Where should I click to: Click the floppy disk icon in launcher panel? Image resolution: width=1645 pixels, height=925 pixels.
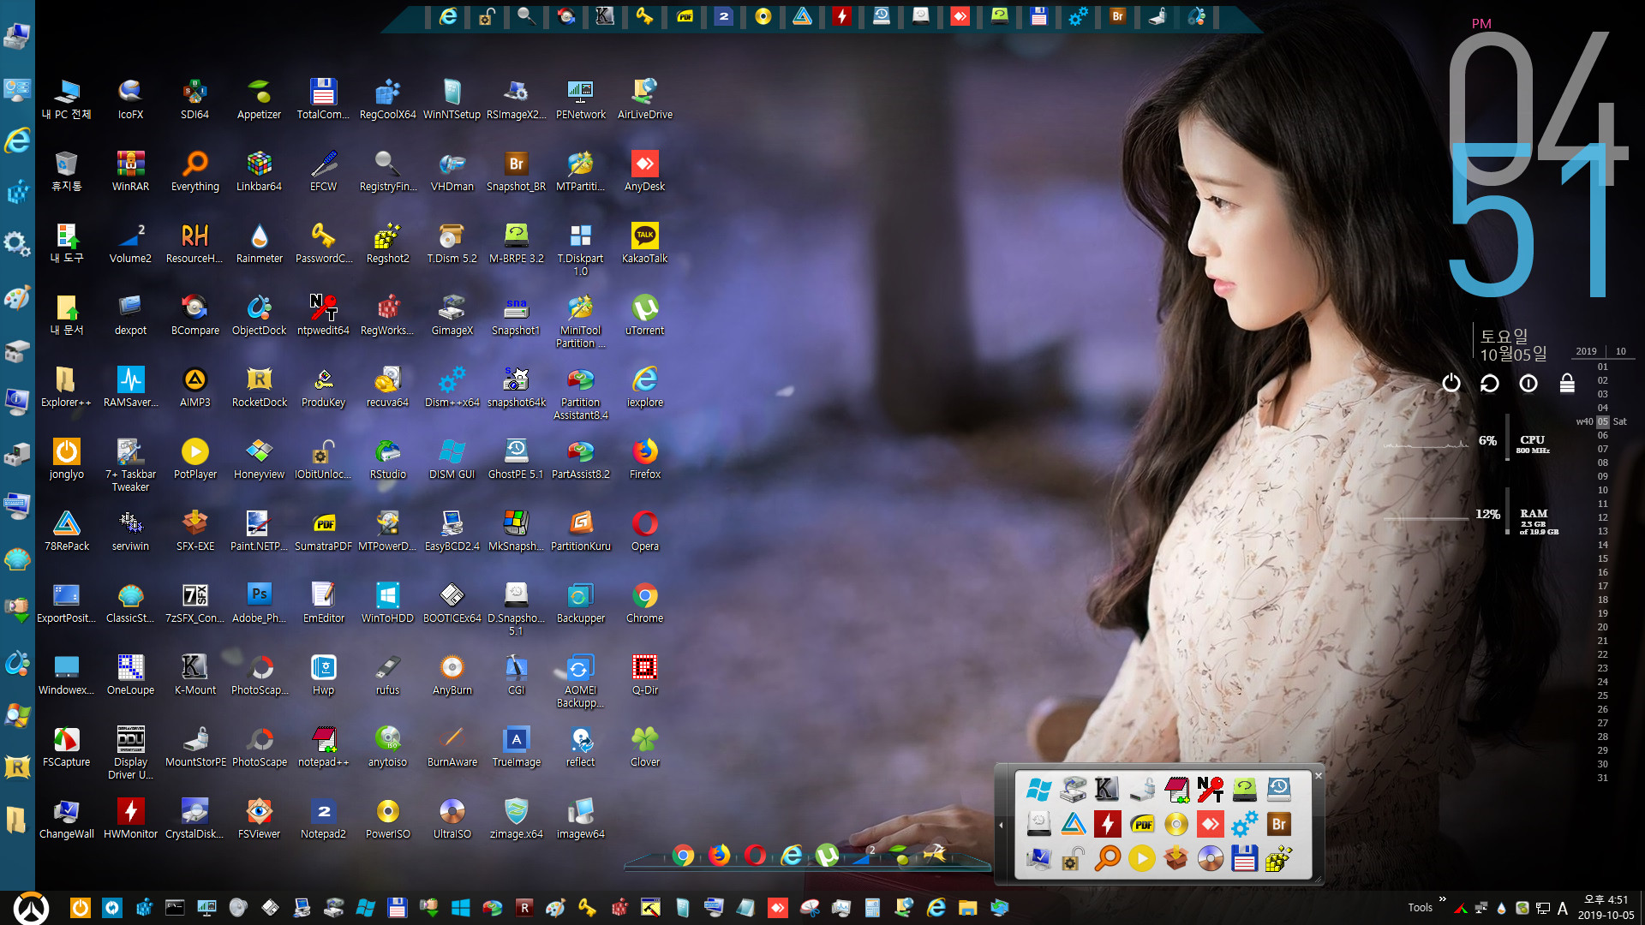pyautogui.click(x=1245, y=858)
